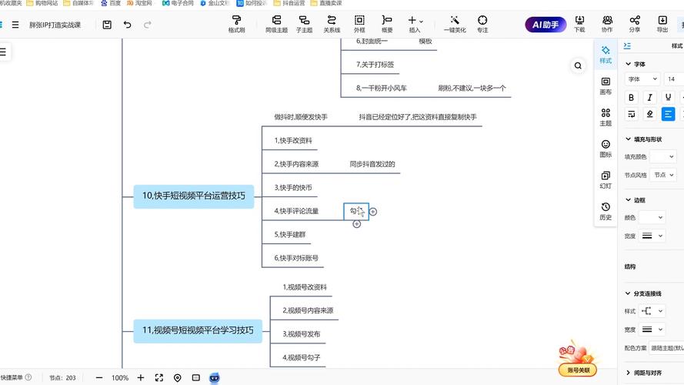This screenshot has width=684, height=385.
Task: Expand the 间距与对齐 section
Action: 628,373
